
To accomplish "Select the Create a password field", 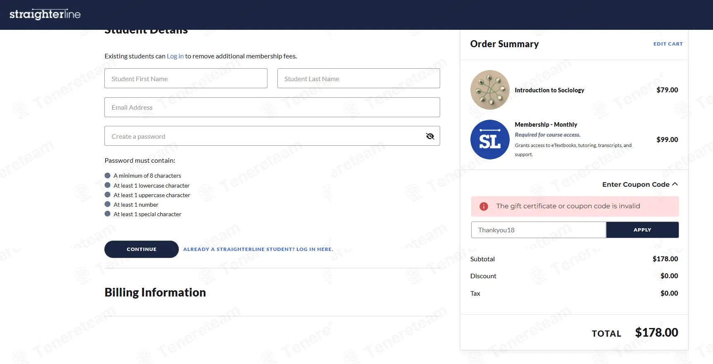I will click(272, 136).
